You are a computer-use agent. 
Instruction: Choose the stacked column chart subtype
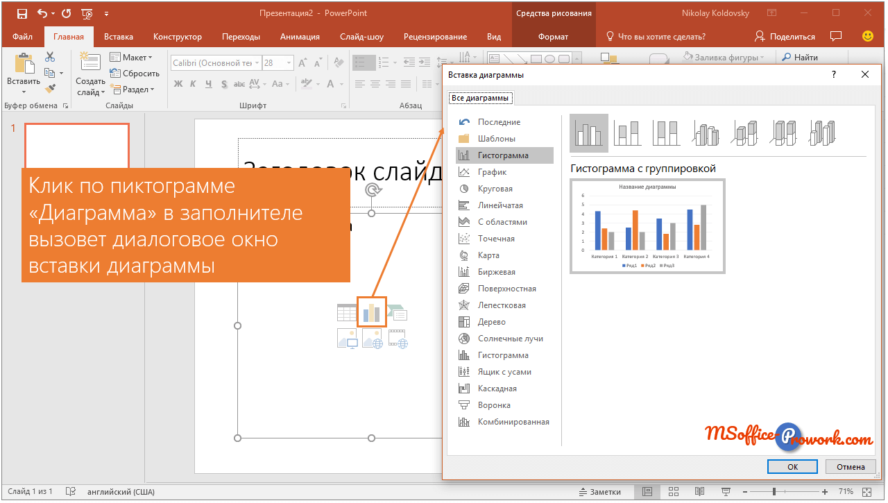[627, 133]
